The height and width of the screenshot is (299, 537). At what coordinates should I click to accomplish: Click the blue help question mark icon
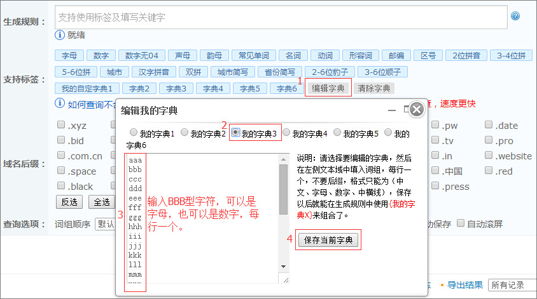[515, 17]
